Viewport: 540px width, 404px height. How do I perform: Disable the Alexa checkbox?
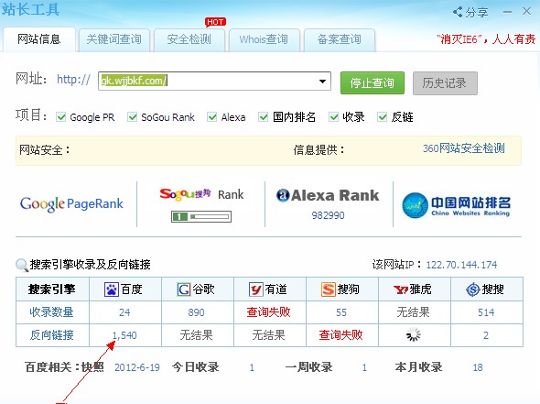click(x=212, y=117)
